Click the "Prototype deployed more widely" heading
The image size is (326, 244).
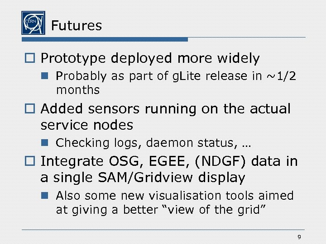coord(150,58)
